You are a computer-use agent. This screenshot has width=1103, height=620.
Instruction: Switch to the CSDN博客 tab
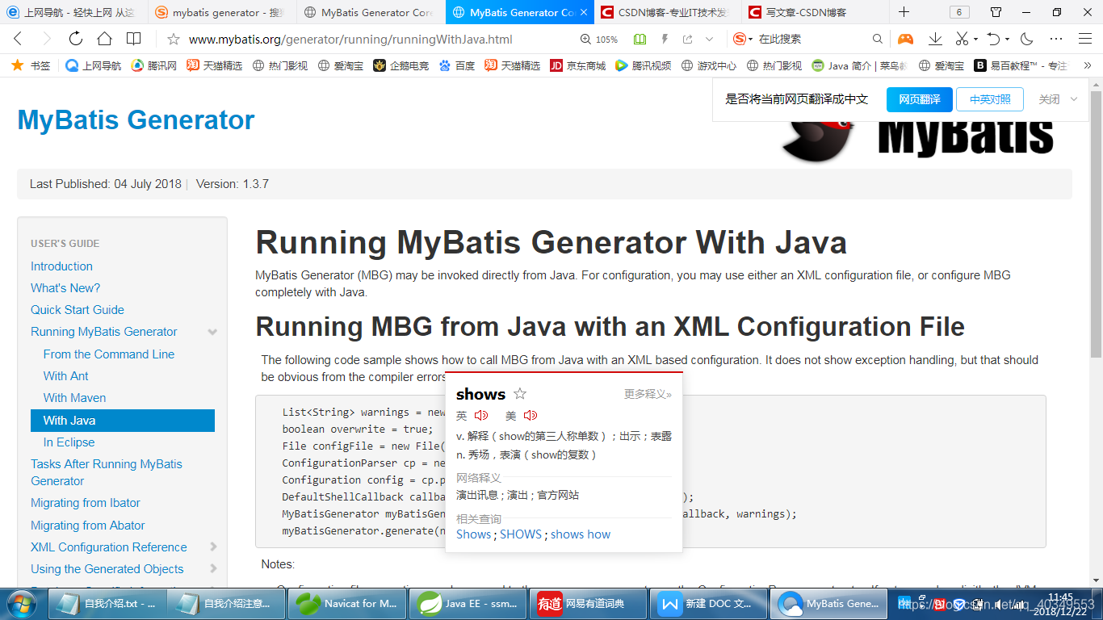(666, 12)
